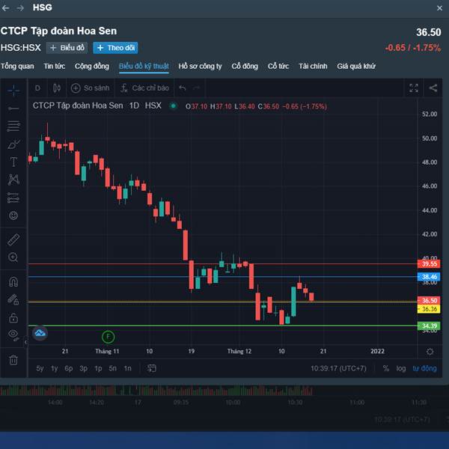Toggle tự động auto scale

click(424, 368)
